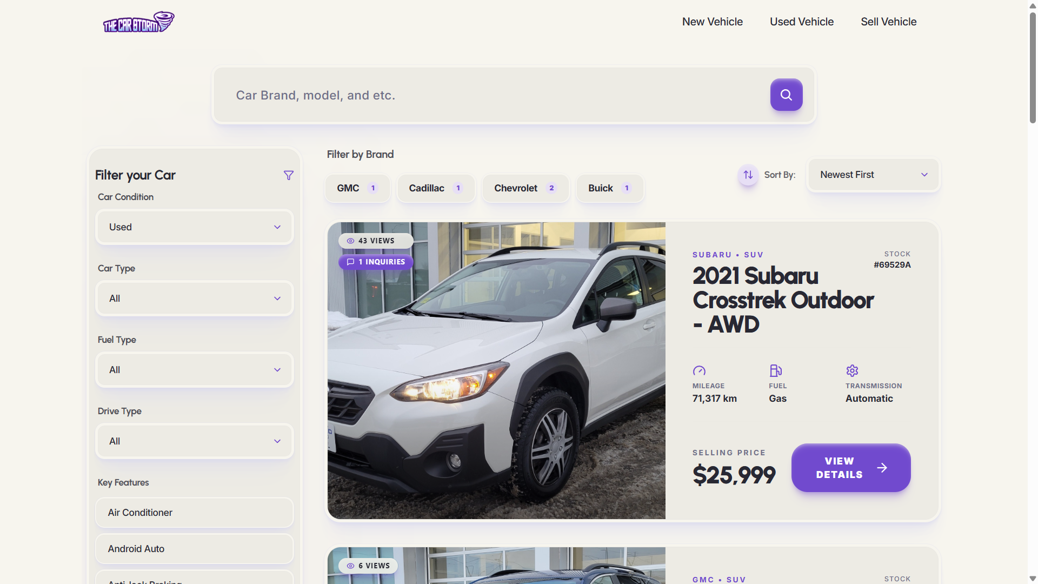Open the Fuel Type dropdown
This screenshot has height=584, width=1038.
tap(195, 370)
